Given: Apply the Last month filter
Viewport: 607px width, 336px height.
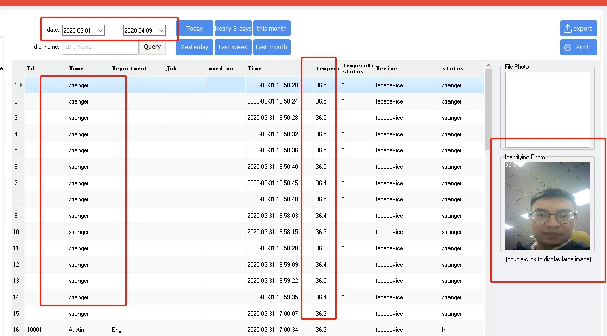Looking at the screenshot, I should point(272,47).
